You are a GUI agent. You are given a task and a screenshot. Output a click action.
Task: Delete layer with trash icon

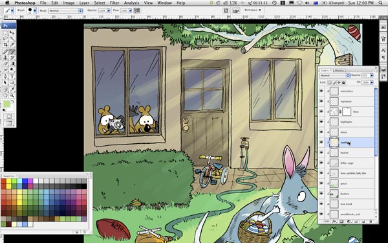(x=371, y=221)
